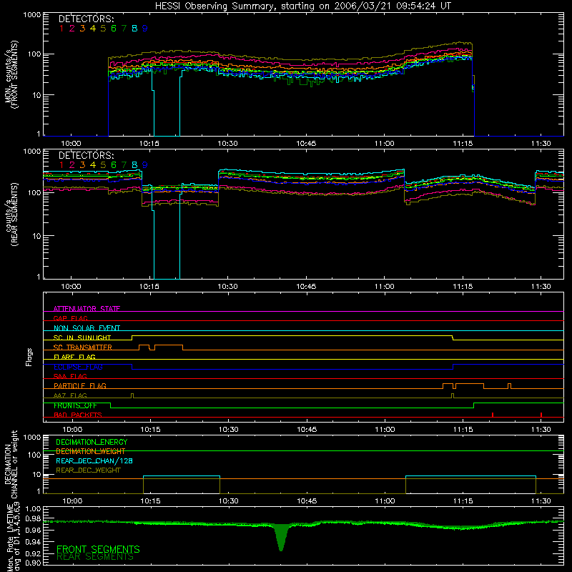The image size is (572, 572).
Task: Click 11:00 tick under decimation plot
Action: click(x=385, y=501)
